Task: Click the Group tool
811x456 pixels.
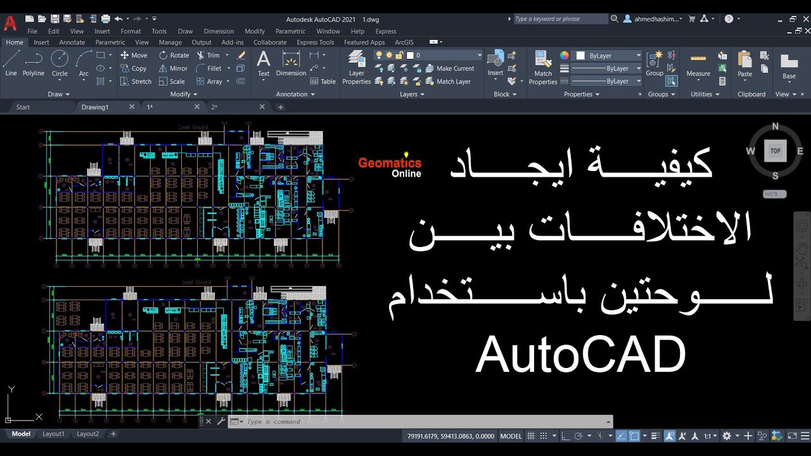Action: point(655,63)
